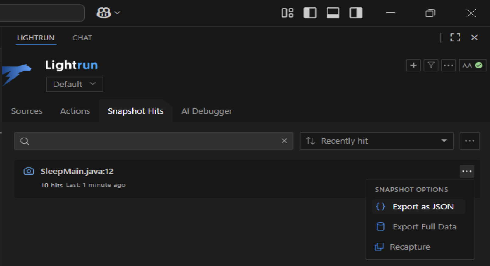Click Recapture in snapshot options
Viewport: 490px width, 266px height.
coord(410,247)
